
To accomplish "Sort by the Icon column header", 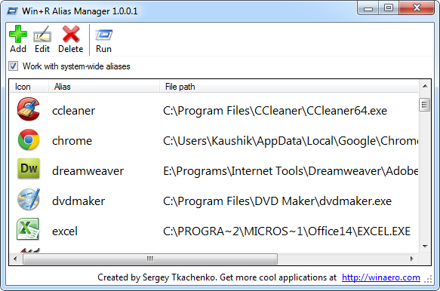I will coord(29,87).
